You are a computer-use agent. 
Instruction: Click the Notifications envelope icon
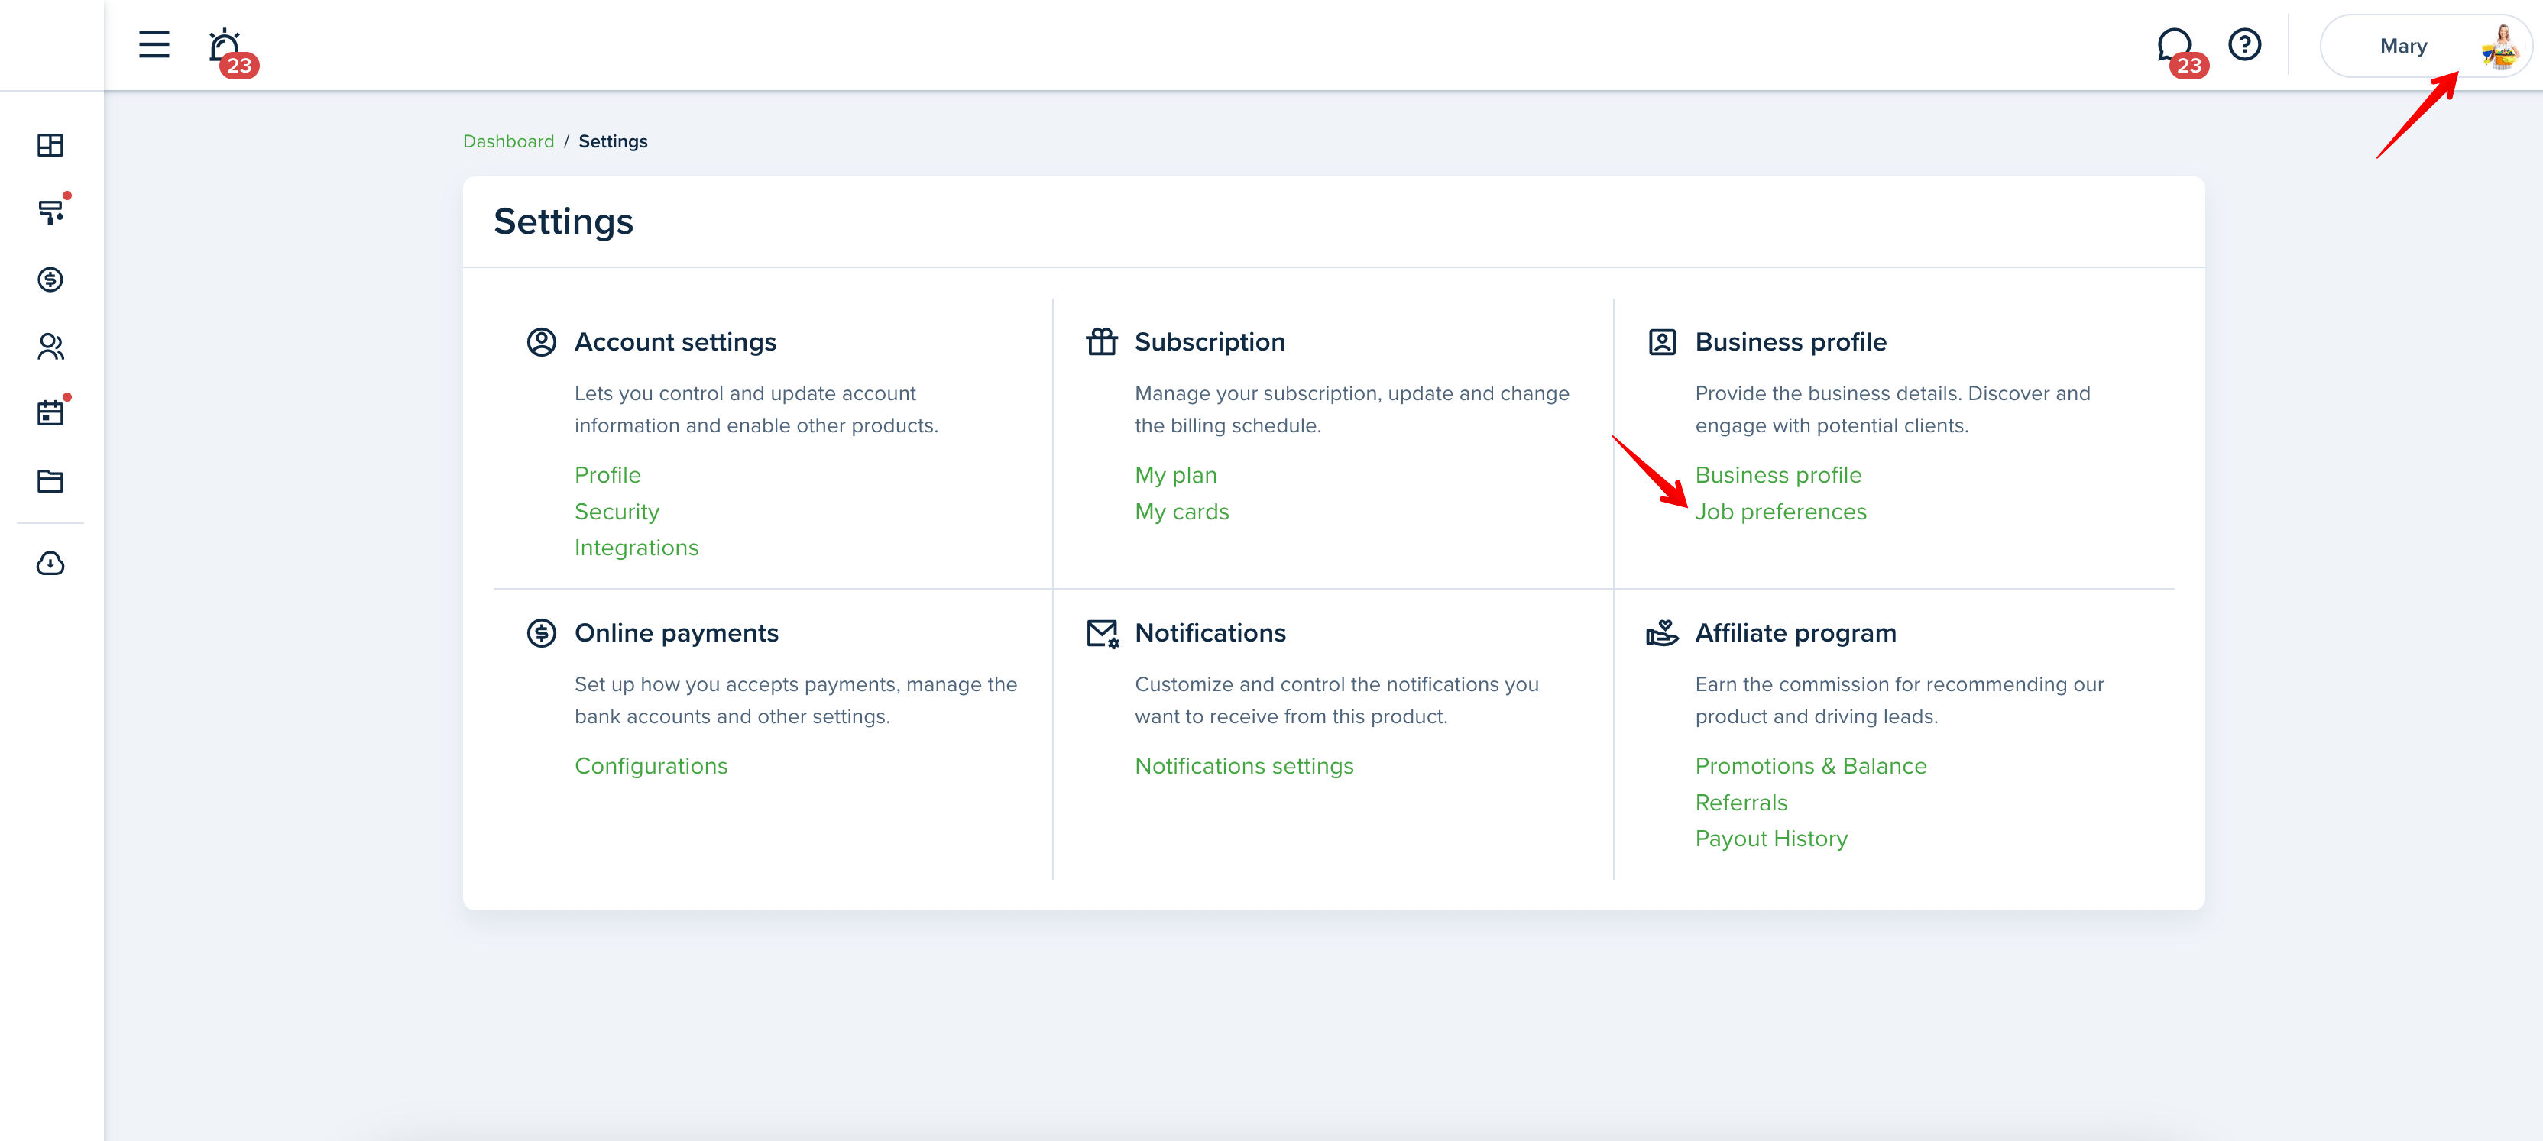click(1103, 632)
